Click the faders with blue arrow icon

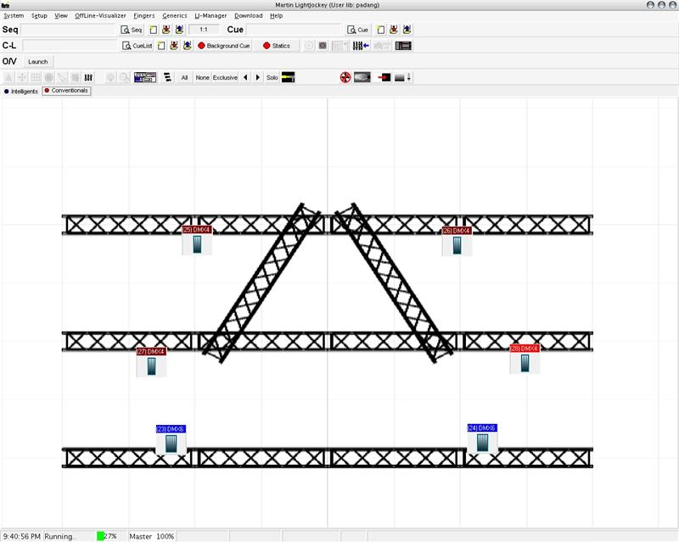361,46
